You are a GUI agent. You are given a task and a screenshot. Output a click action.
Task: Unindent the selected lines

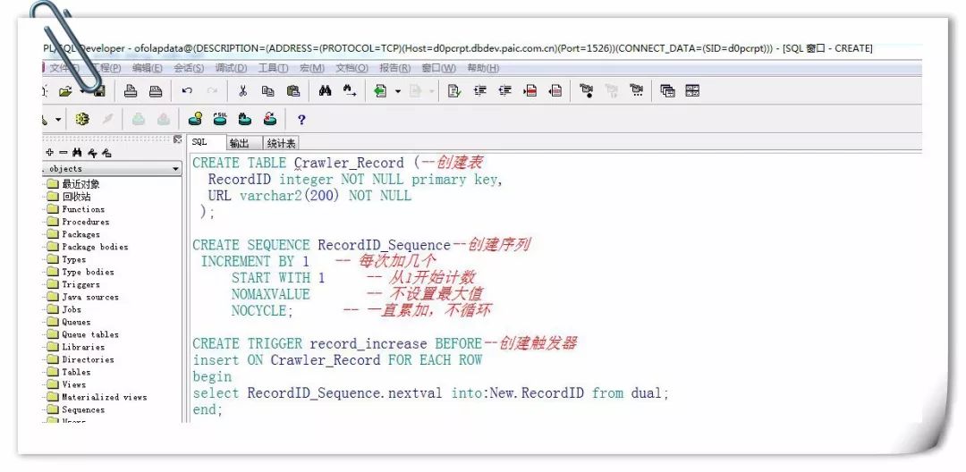(505, 92)
